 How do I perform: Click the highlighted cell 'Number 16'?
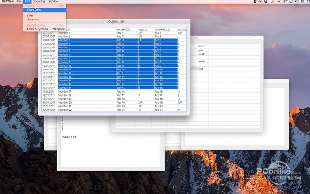click(87, 88)
